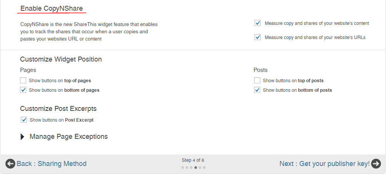This screenshot has width=386, height=174.
Task: Select the first step indicator dot
Action: pyautogui.click(x=182, y=167)
